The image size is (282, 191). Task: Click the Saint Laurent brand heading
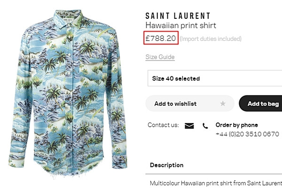coord(178,16)
